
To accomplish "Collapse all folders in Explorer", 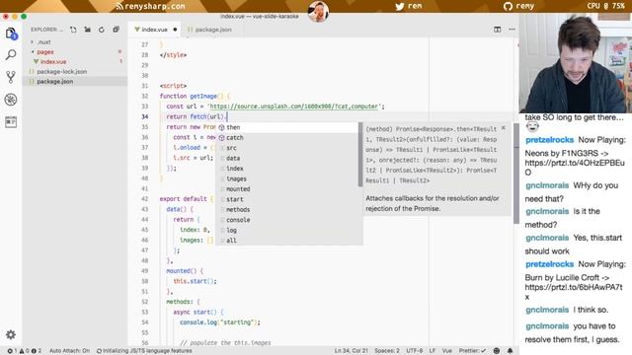I will [117, 30].
